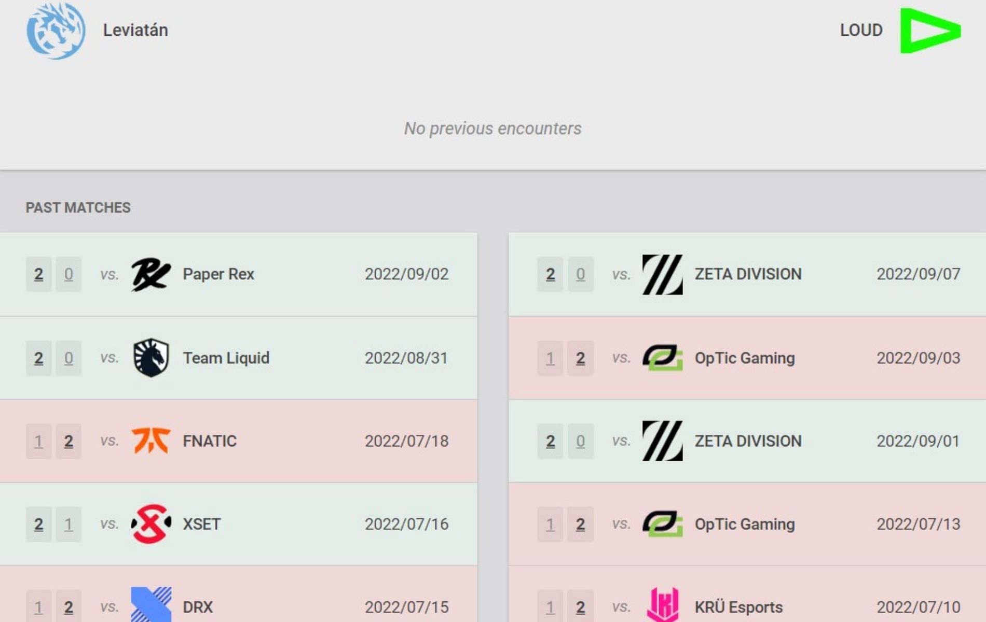Click score 1 in XSET row
986x622 pixels.
(69, 525)
